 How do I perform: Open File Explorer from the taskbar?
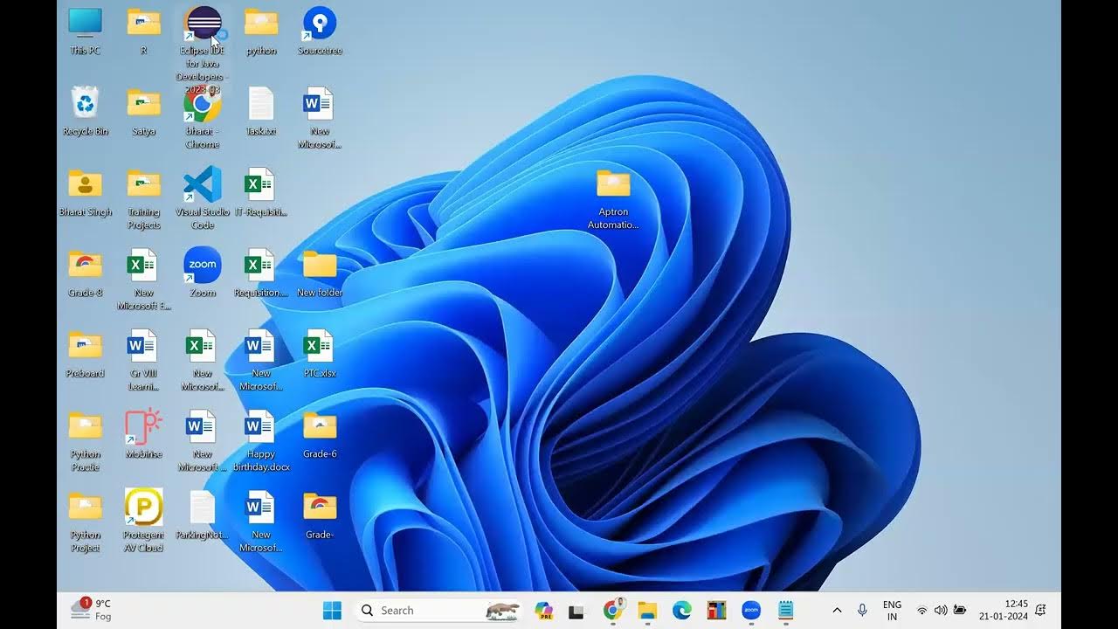pyautogui.click(x=647, y=611)
